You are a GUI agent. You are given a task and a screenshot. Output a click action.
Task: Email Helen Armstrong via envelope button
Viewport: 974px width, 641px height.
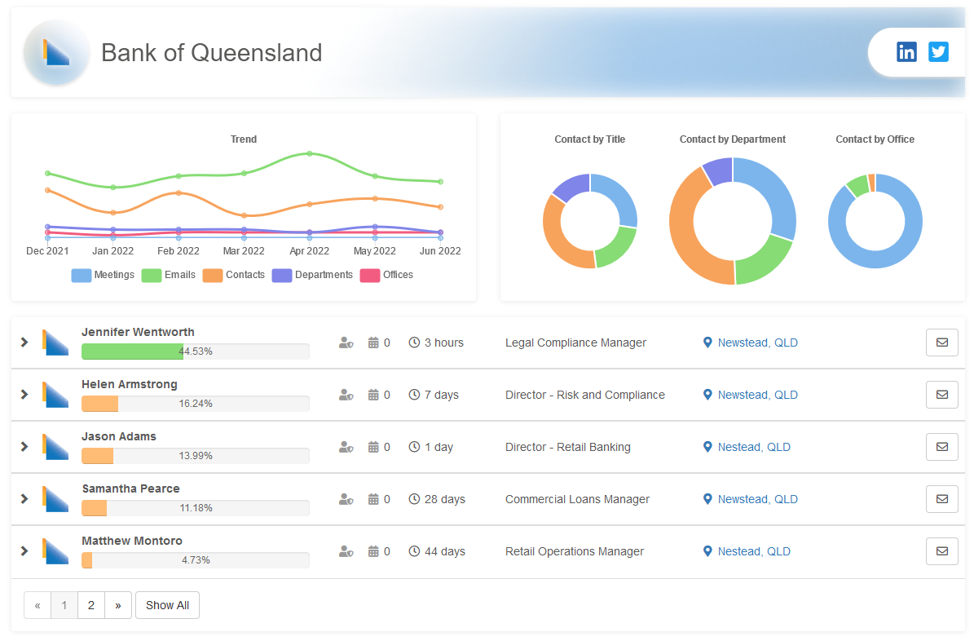coord(941,395)
